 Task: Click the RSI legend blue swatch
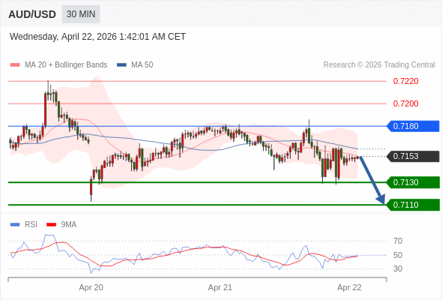point(15,225)
